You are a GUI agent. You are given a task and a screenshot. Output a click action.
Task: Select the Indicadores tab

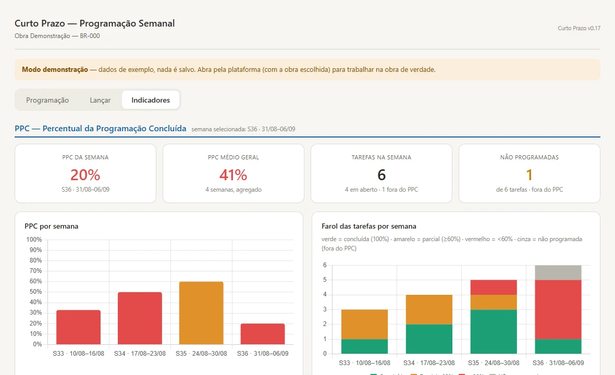pos(151,100)
